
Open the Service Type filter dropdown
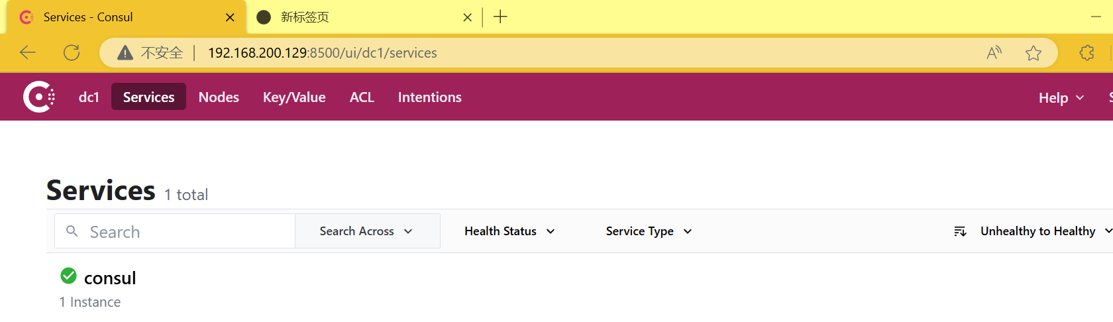(649, 231)
